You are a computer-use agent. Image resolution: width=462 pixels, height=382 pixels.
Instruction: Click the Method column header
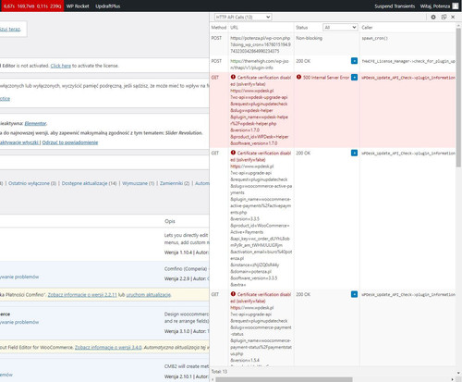pyautogui.click(x=219, y=28)
